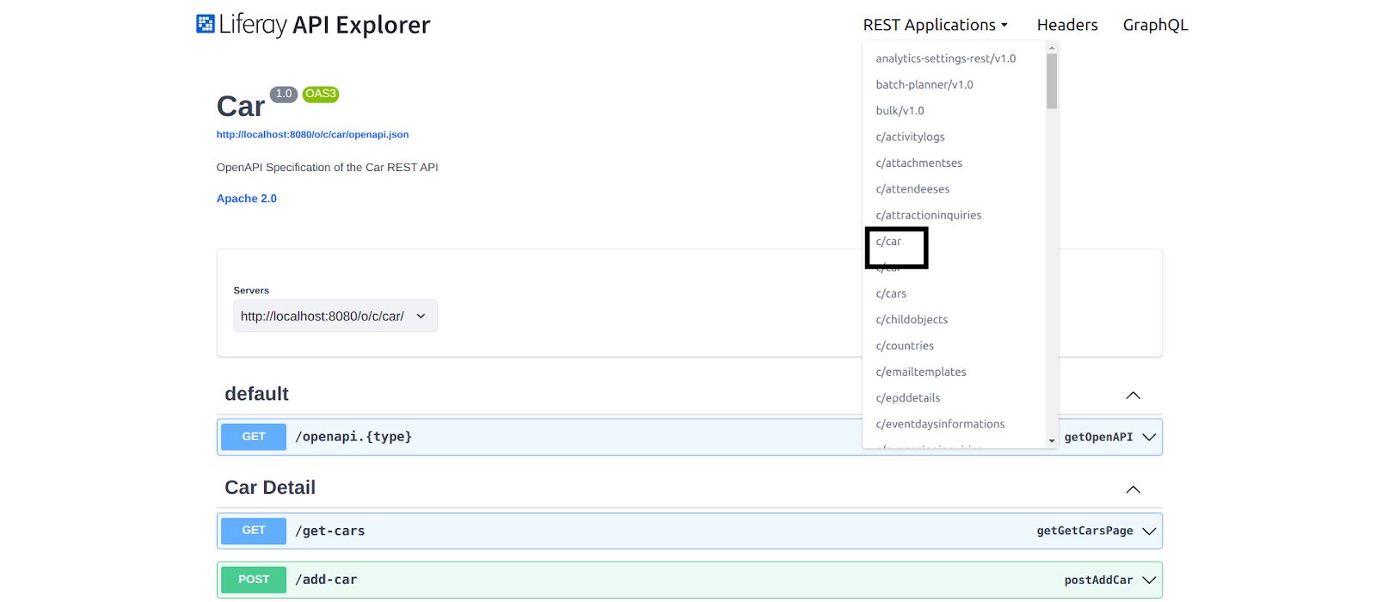This screenshot has height=602, width=1376.
Task: Collapse the default section
Action: (x=1133, y=395)
